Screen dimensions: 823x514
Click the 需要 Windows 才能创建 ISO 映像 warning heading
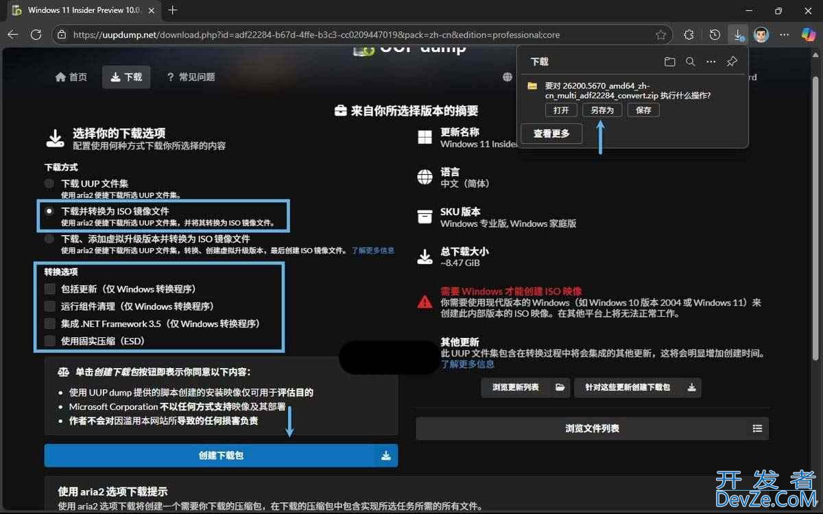tap(511, 291)
